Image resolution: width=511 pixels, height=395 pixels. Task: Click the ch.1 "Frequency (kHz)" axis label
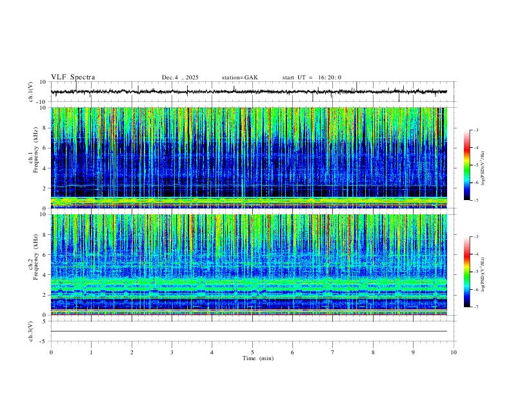[x=36, y=150]
